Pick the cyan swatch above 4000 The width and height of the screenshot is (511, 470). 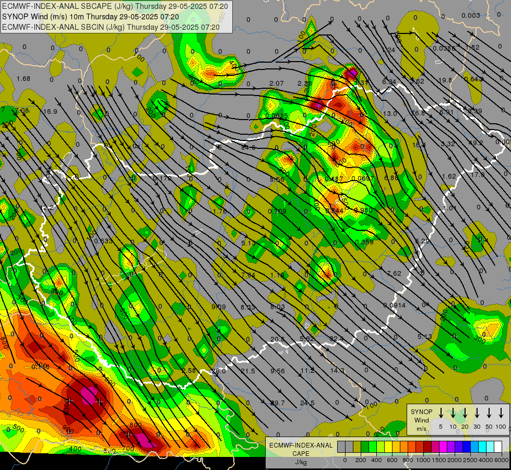pos(482,446)
